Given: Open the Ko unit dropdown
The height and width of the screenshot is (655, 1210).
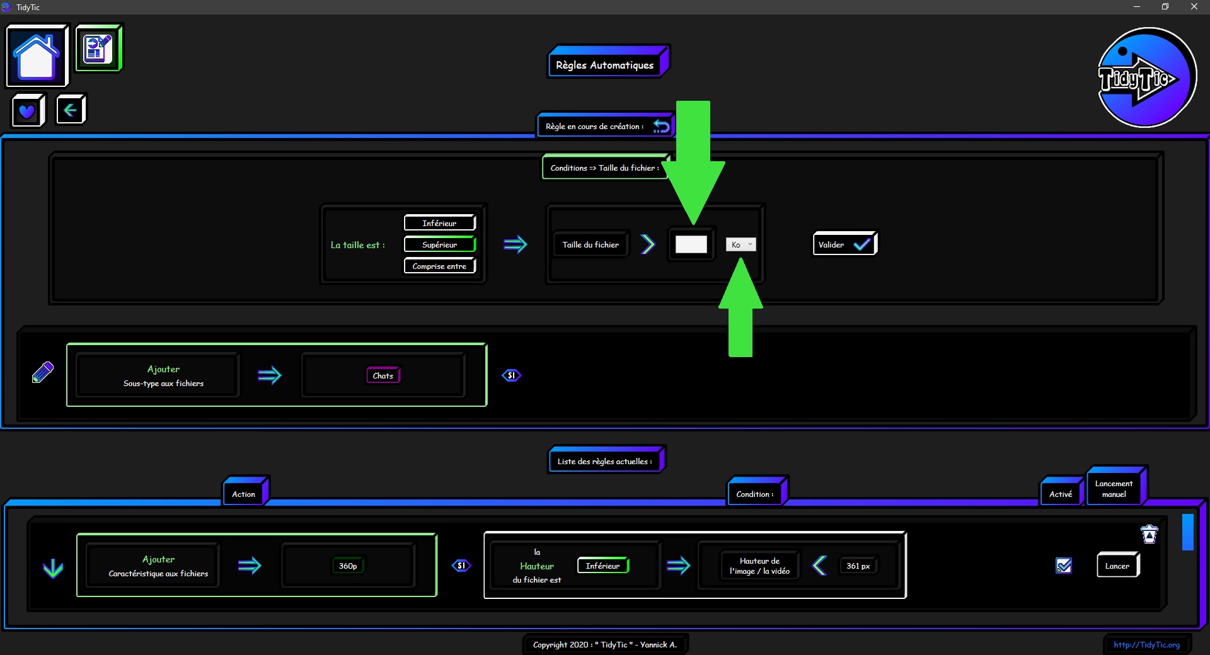Looking at the screenshot, I should point(740,244).
